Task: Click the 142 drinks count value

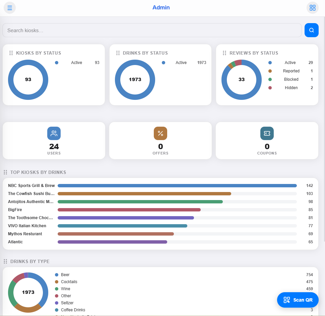Action: pos(310,186)
